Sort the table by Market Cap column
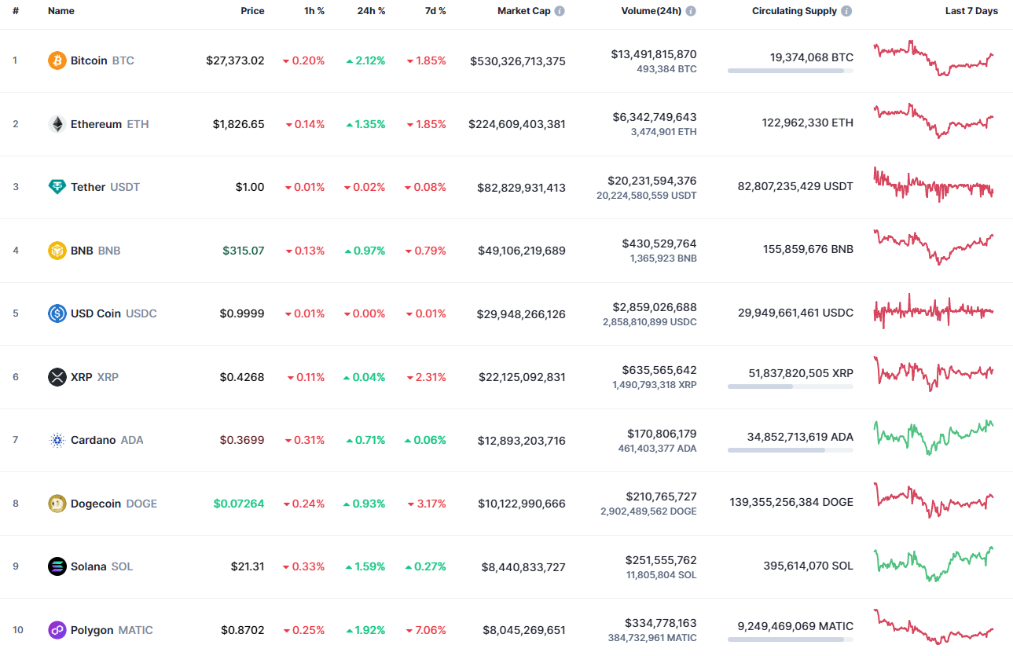Screen dimensions: 1013x656 (x=525, y=11)
